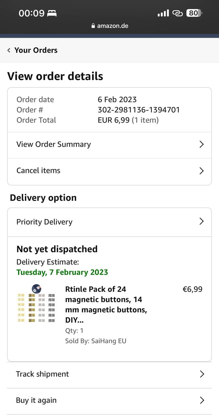Tap the personal hotspot link icon
The width and height of the screenshot is (219, 416).
[178, 13]
